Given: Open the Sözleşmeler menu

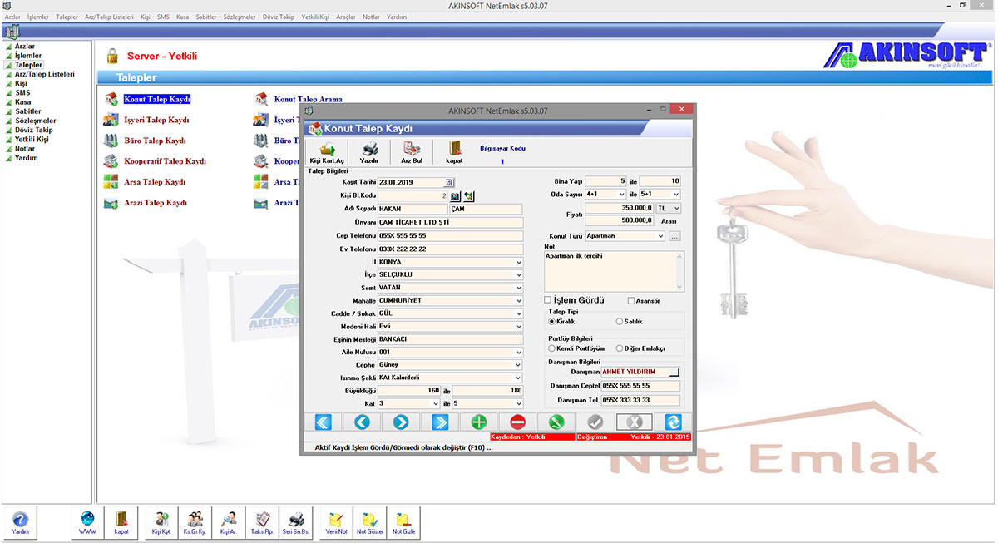Looking at the screenshot, I should [x=239, y=16].
